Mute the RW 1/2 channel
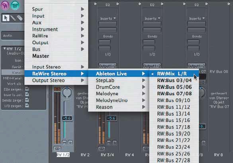 tap(64, 143)
